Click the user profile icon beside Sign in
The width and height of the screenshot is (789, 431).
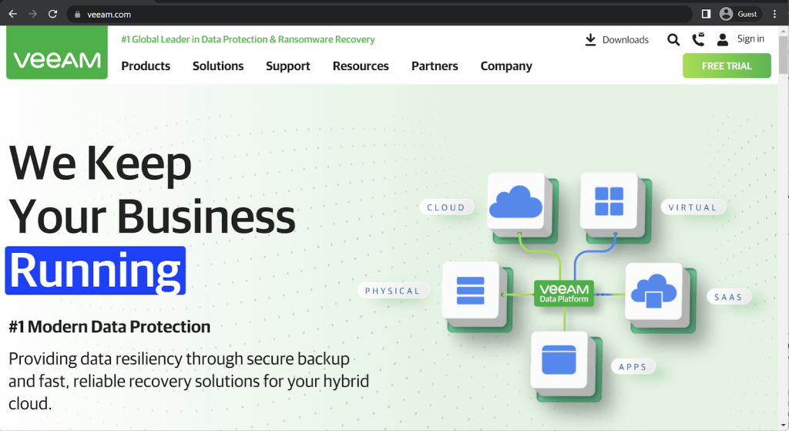723,40
